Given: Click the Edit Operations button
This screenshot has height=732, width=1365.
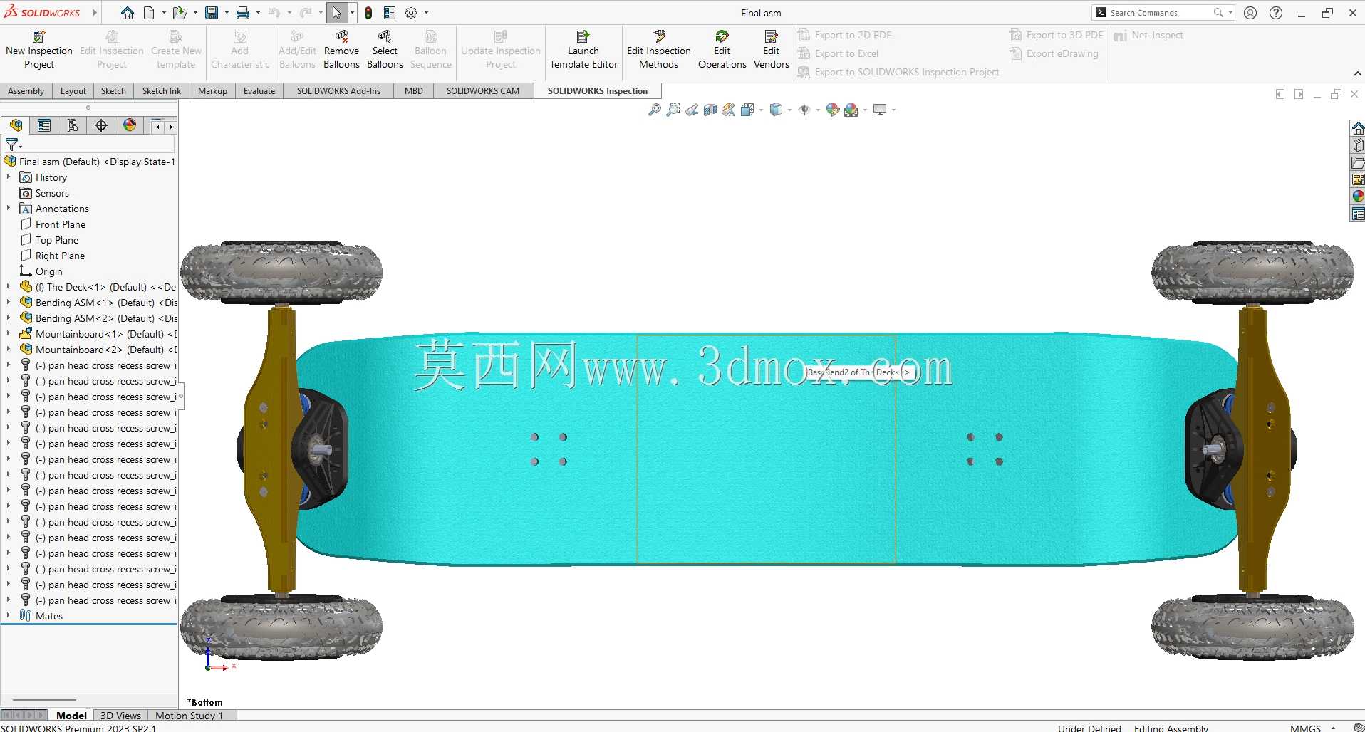Looking at the screenshot, I should [722, 49].
